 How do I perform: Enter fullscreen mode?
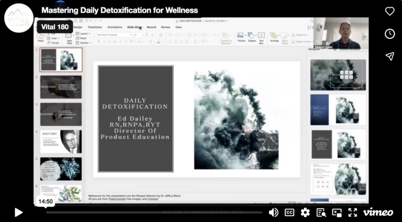coord(353,213)
